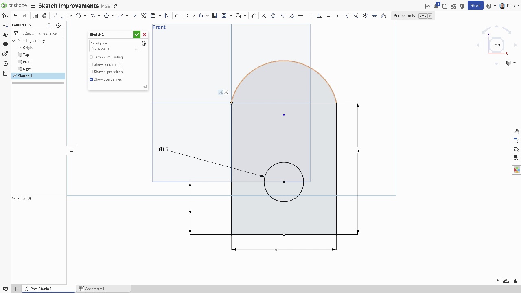Click the Share button
This screenshot has height=293, width=521.
click(475, 6)
